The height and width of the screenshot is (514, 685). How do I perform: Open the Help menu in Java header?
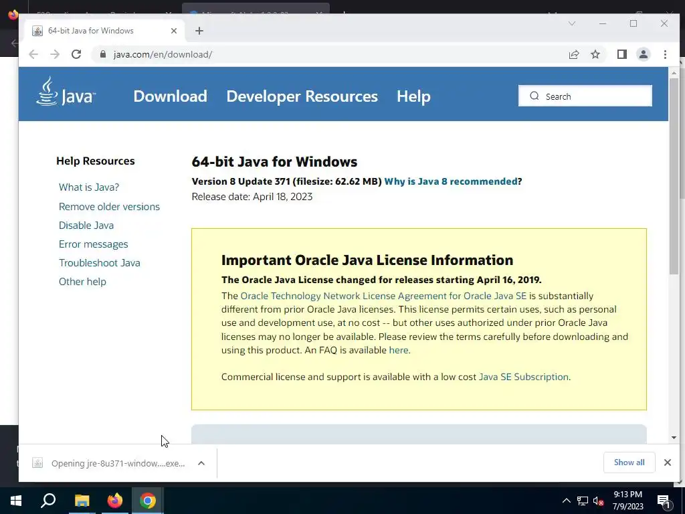click(x=413, y=96)
